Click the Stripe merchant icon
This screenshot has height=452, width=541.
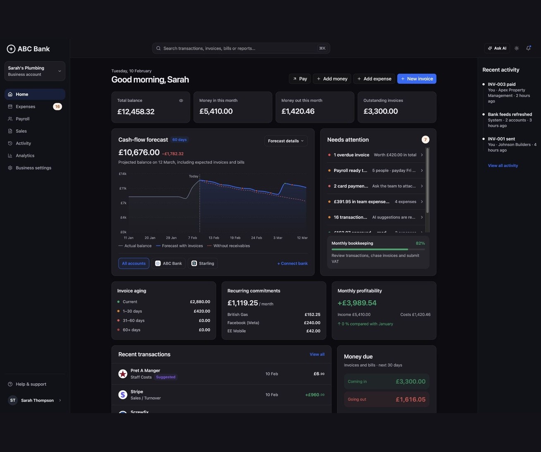pos(123,395)
